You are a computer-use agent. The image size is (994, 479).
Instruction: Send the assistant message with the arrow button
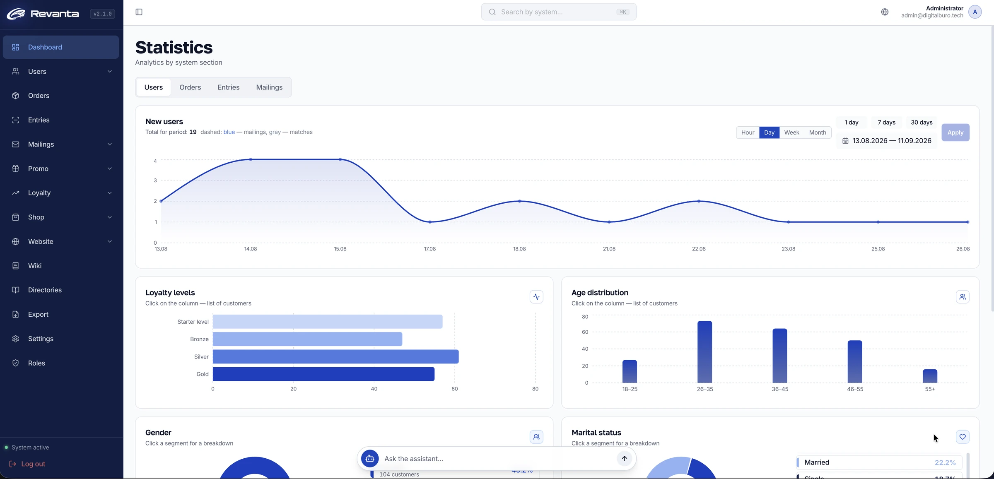[x=624, y=458]
